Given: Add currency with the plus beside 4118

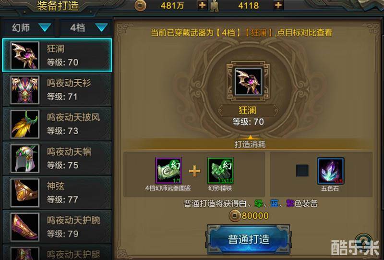Looking at the screenshot, I should pos(278,5).
